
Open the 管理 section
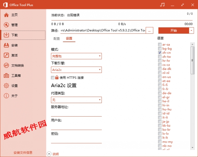click(23, 25)
